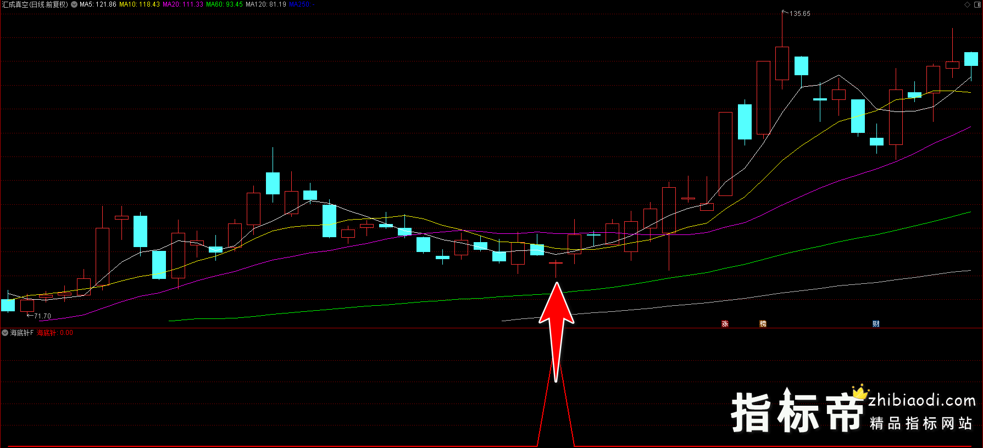
Task: Click the 135.65 high price label
Action: [x=799, y=14]
